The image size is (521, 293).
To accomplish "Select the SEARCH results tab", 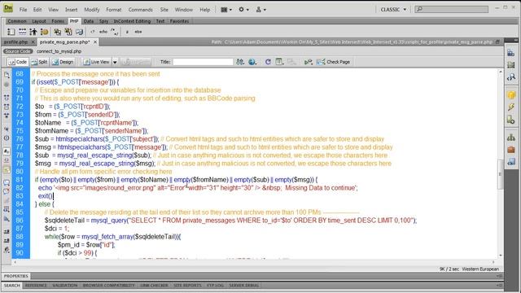I will pos(12,286).
